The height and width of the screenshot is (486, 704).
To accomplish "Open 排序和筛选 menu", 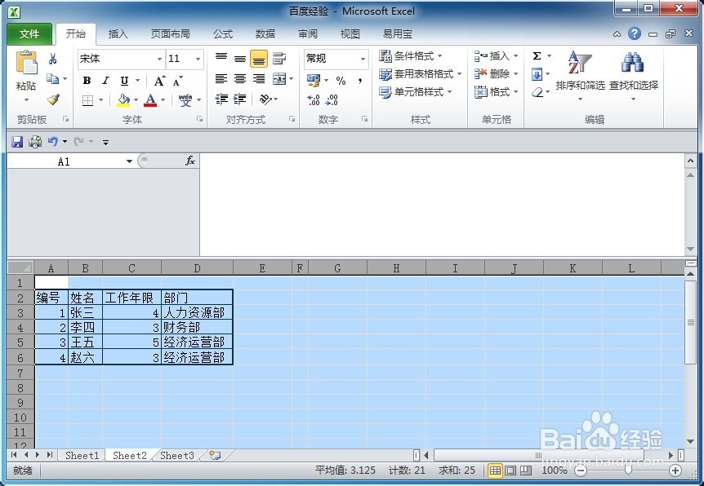I will coord(580,75).
